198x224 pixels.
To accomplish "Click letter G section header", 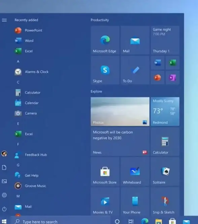I will point(18,165).
